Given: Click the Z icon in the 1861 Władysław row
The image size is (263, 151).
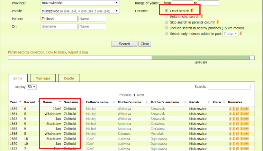Looking at the screenshot, I should click(x=234, y=114).
